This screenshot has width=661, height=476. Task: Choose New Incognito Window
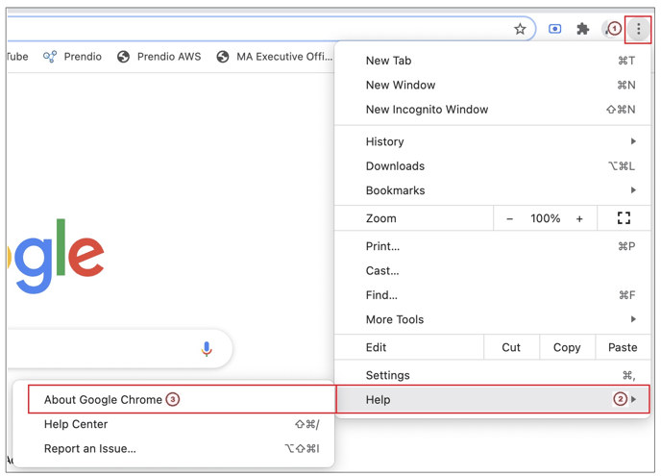coord(492,110)
